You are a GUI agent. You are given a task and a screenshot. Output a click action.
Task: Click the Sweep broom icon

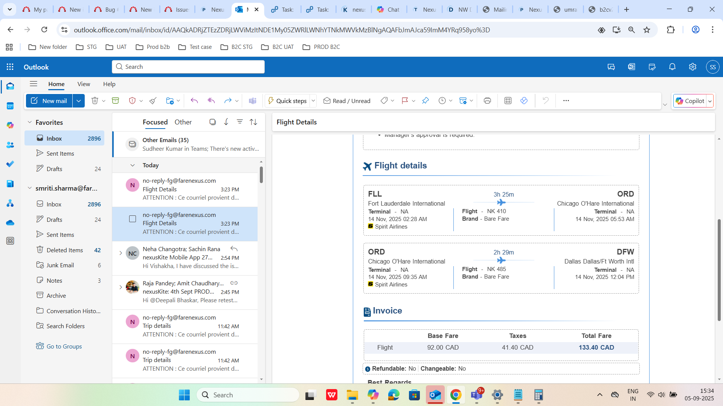153,101
